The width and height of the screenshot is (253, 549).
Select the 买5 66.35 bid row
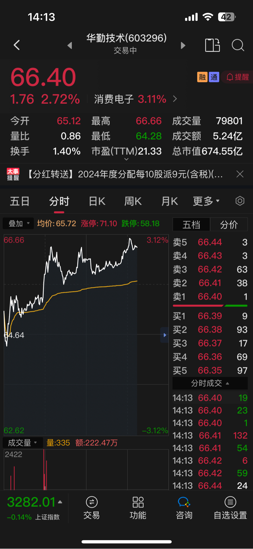pyautogui.click(x=210, y=370)
